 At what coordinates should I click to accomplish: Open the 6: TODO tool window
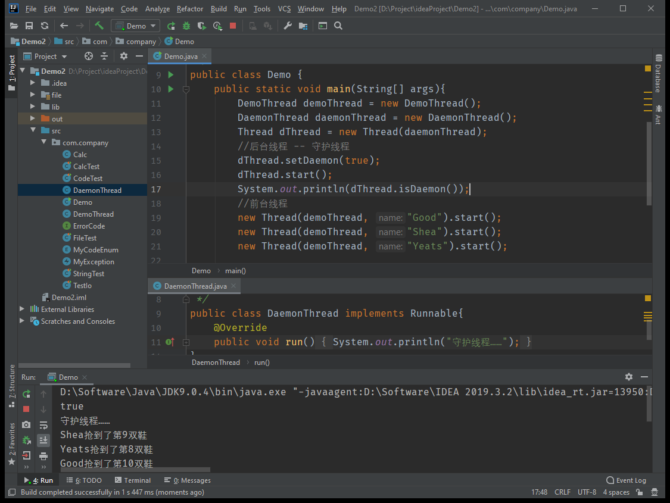[x=84, y=480]
